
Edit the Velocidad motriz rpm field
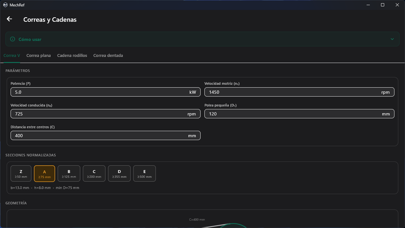tap(299, 92)
